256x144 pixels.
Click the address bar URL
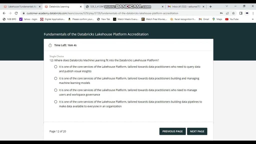click(x=102, y=13)
